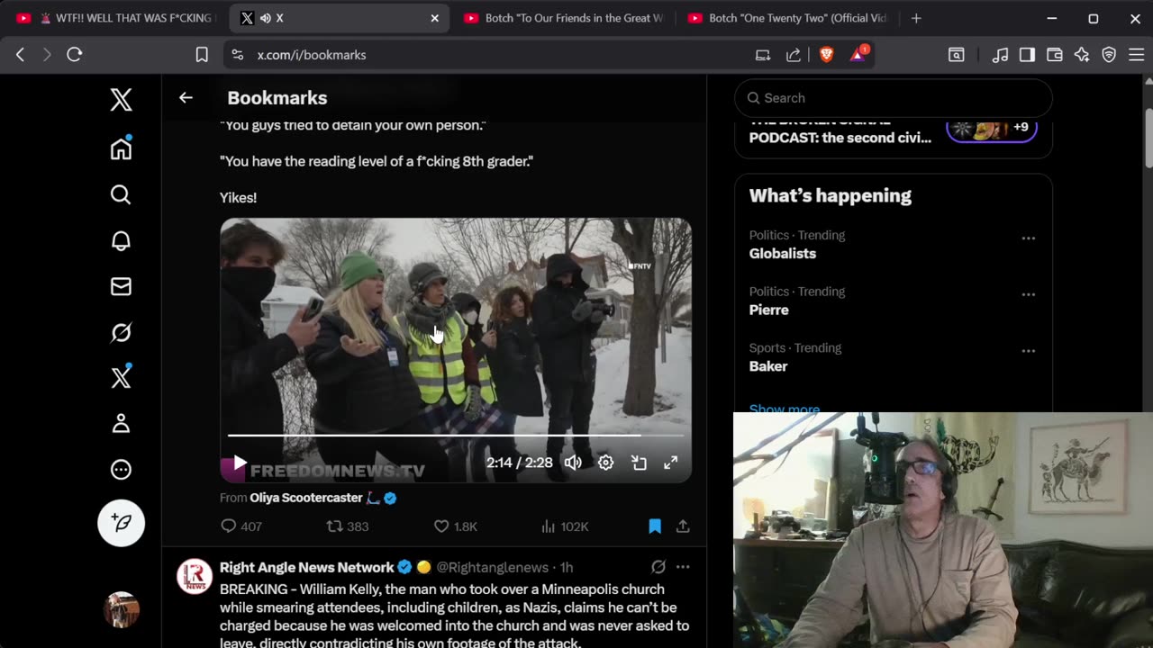1153x648 pixels.
Task: Close the active X tab
Action: click(x=434, y=18)
